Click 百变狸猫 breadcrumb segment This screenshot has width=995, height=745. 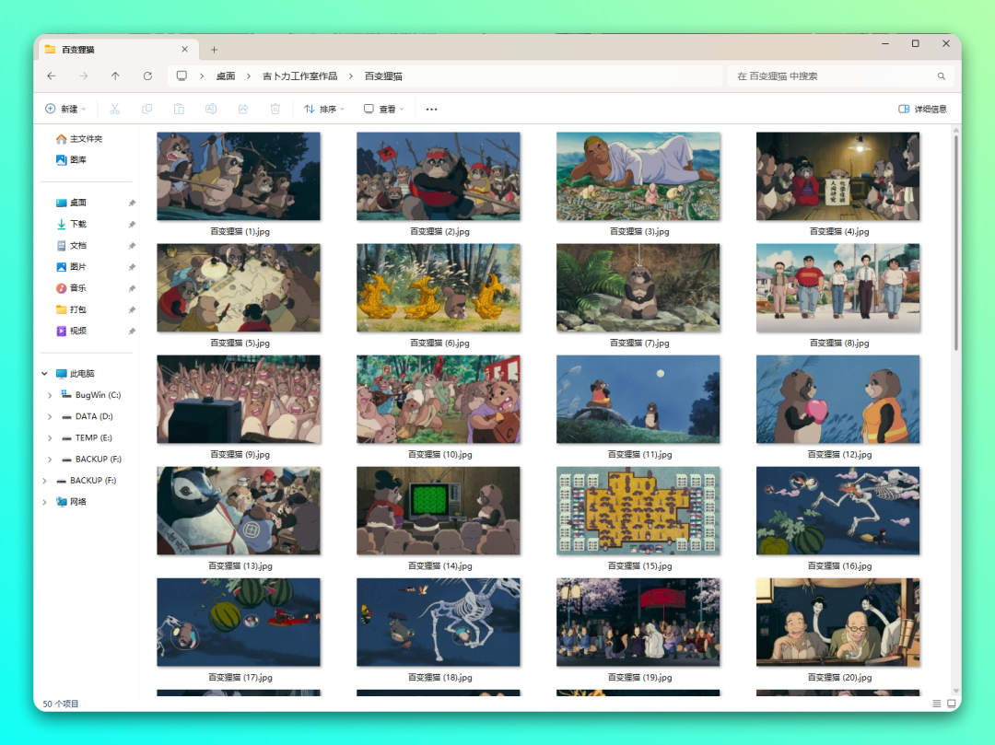pyautogui.click(x=383, y=76)
